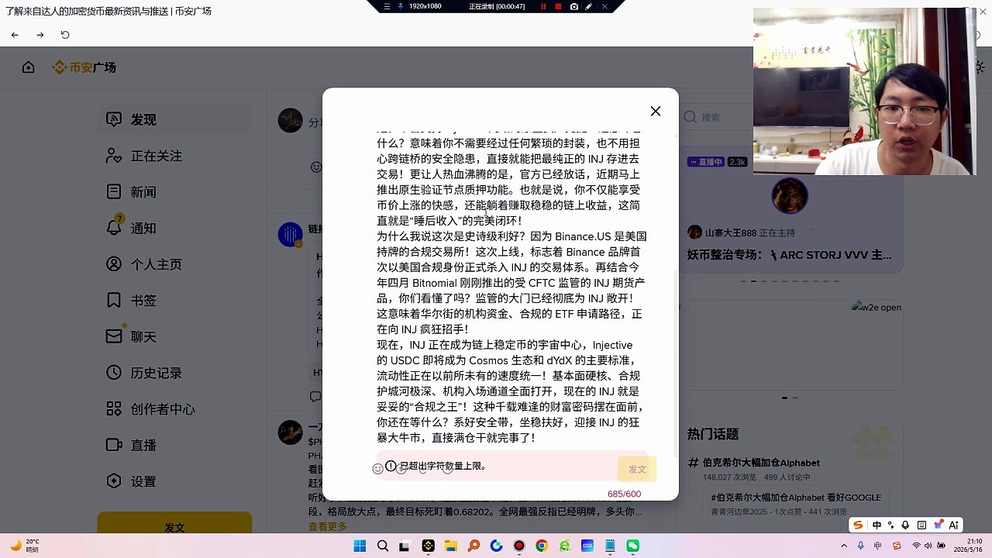Click the trending hashtag # icon
Image resolution: width=992 pixels, height=558 pixels.
click(694, 463)
